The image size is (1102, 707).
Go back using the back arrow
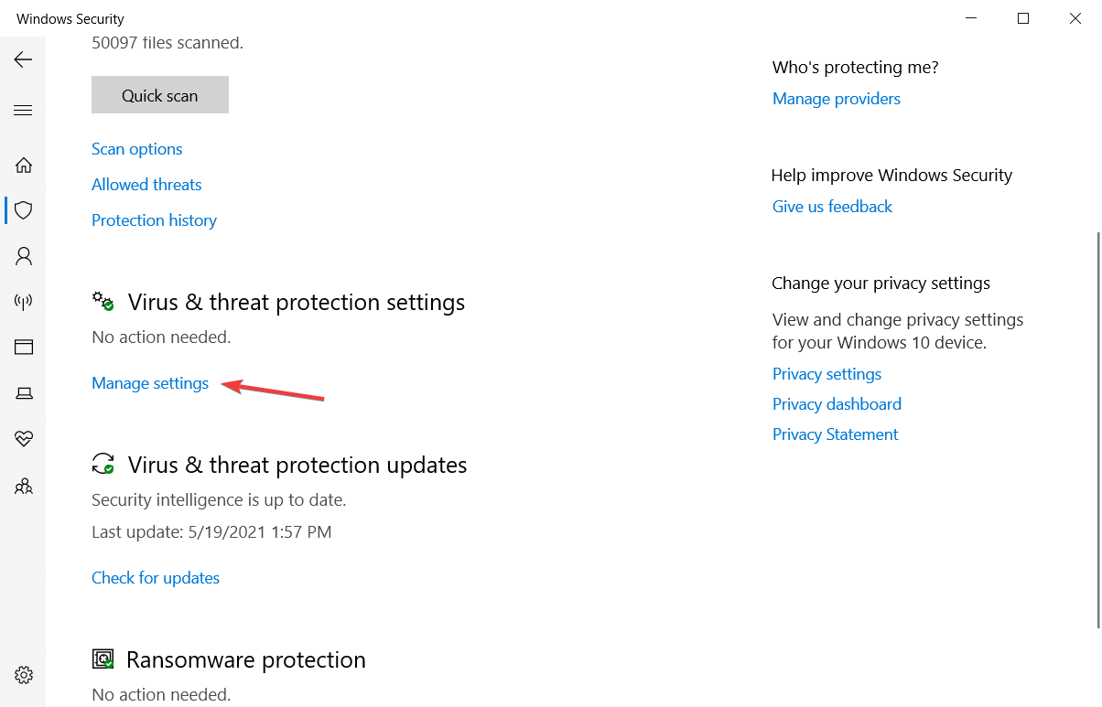[x=23, y=59]
